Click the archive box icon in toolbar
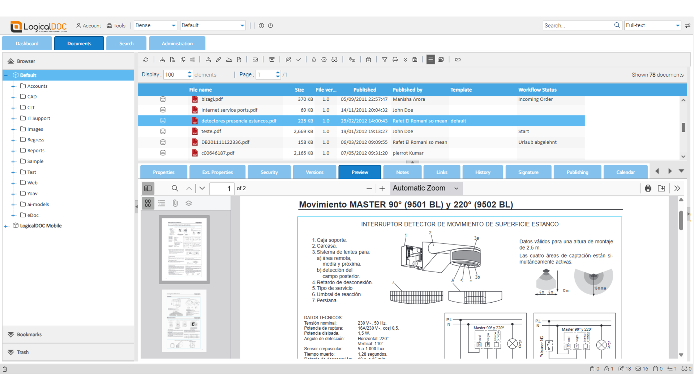This screenshot has width=694, height=390. [x=272, y=60]
